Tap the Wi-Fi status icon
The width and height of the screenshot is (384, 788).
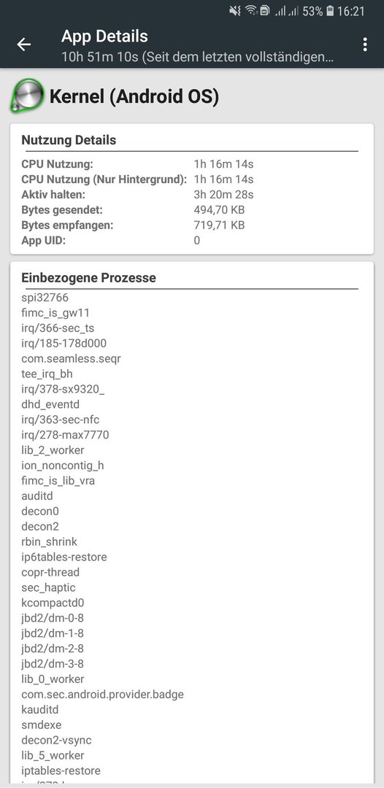point(250,10)
